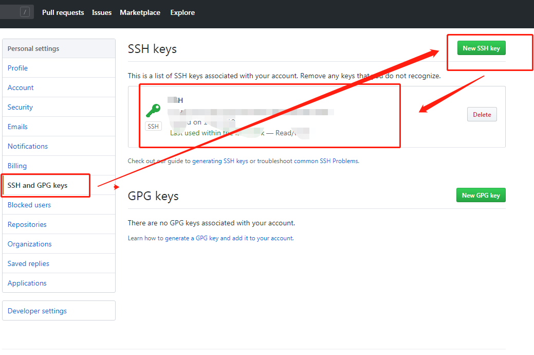Open Issues in top navigation
The height and width of the screenshot is (355, 534).
pyautogui.click(x=101, y=13)
